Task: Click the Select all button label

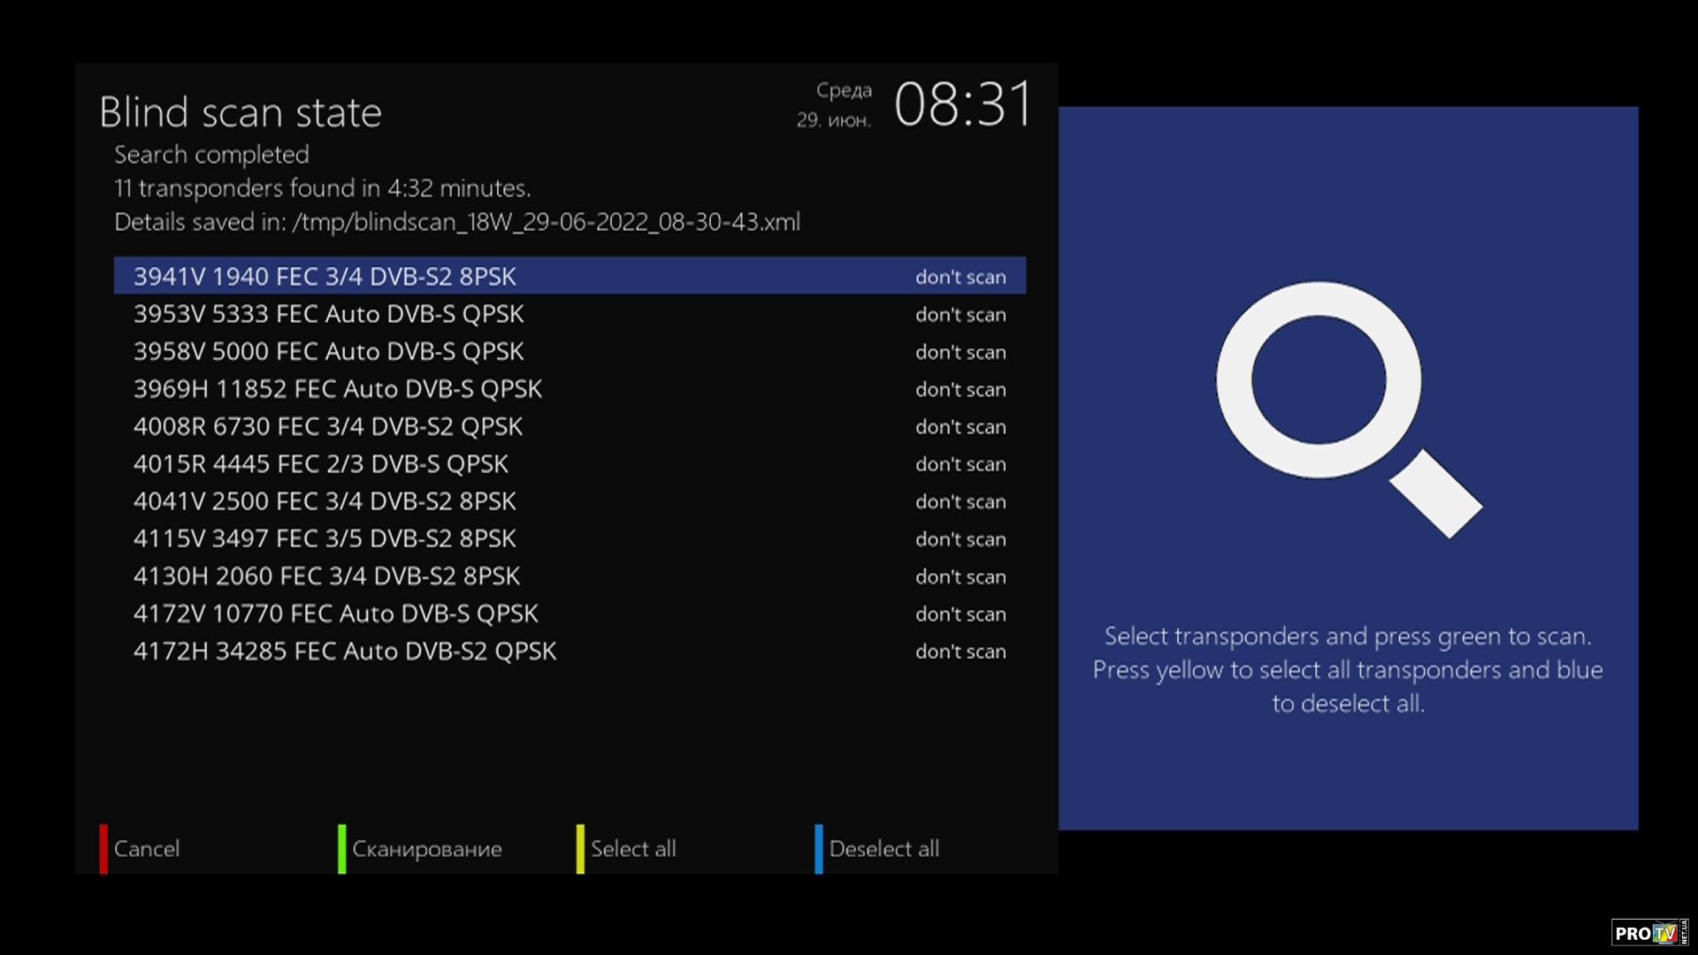Action: pos(633,849)
